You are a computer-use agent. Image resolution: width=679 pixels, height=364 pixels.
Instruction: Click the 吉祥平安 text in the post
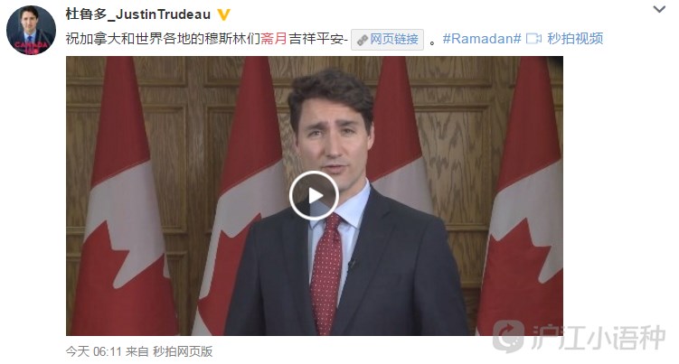pos(316,39)
